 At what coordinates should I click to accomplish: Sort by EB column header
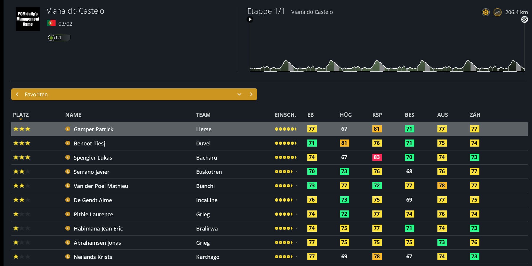point(311,115)
